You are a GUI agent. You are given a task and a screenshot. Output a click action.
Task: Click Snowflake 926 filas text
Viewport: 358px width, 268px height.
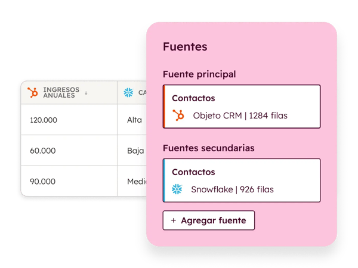[x=232, y=189]
